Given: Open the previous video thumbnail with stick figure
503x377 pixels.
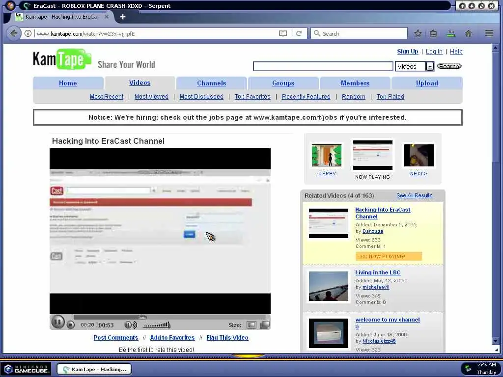Looking at the screenshot, I should point(327,156).
